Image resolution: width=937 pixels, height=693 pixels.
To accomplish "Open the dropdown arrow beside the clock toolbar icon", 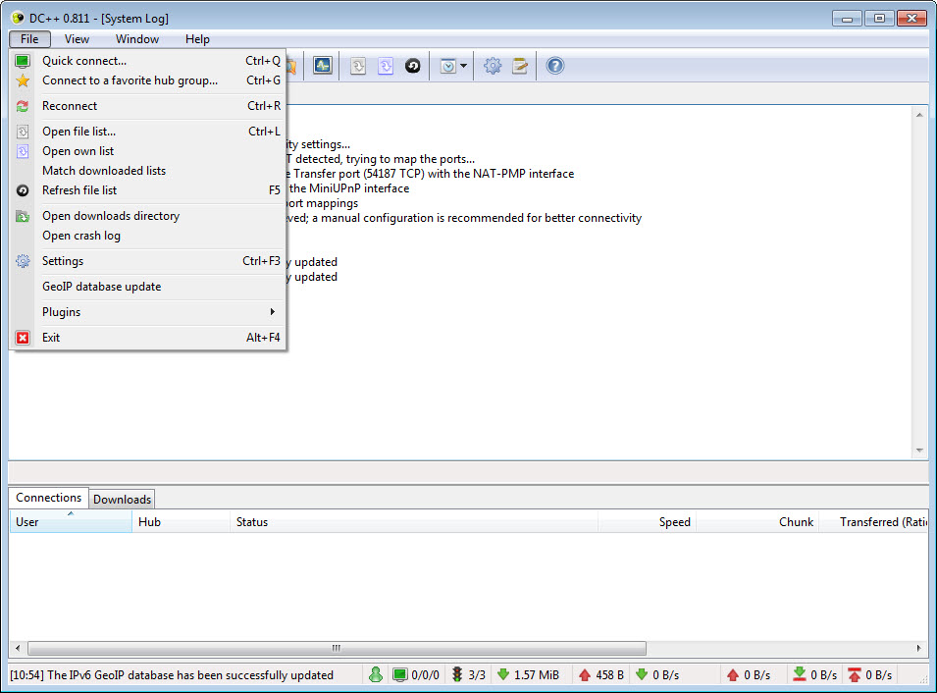I will point(464,65).
